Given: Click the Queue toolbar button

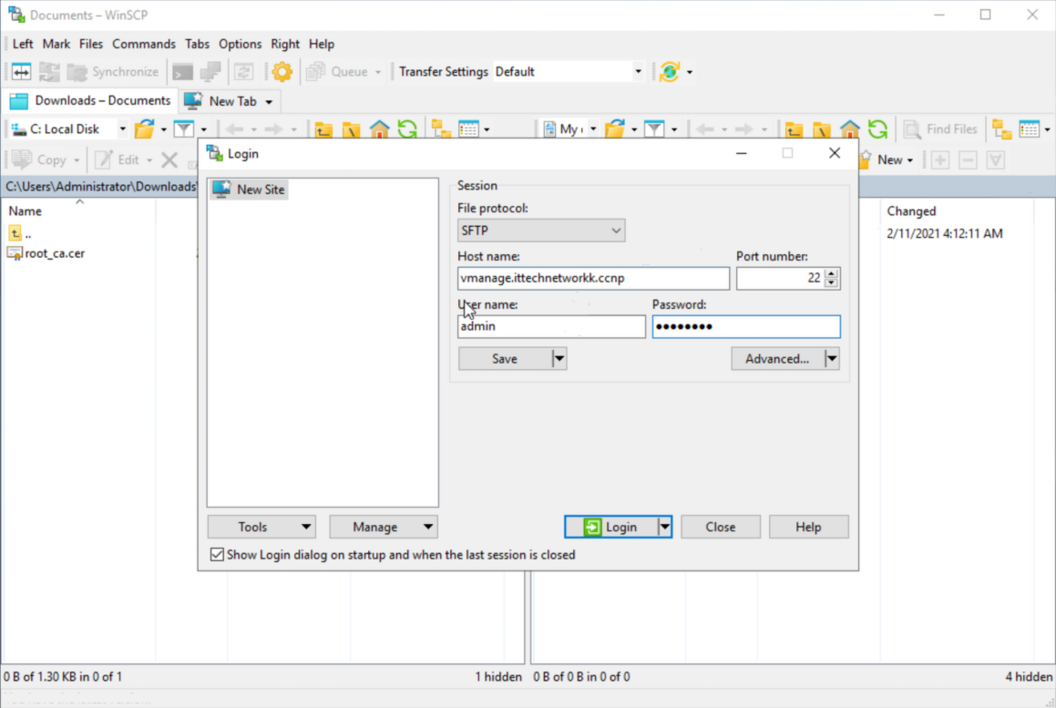Looking at the screenshot, I should 337,71.
